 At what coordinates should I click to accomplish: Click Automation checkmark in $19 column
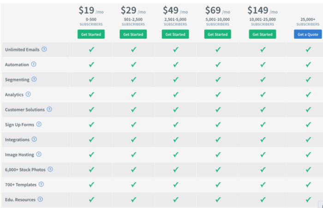pyautogui.click(x=91, y=65)
